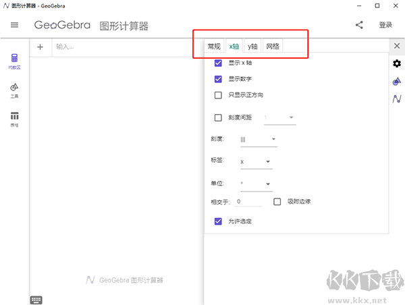Open the algebra curve properties icon
This screenshot has height=305, width=405.
coord(397,99)
